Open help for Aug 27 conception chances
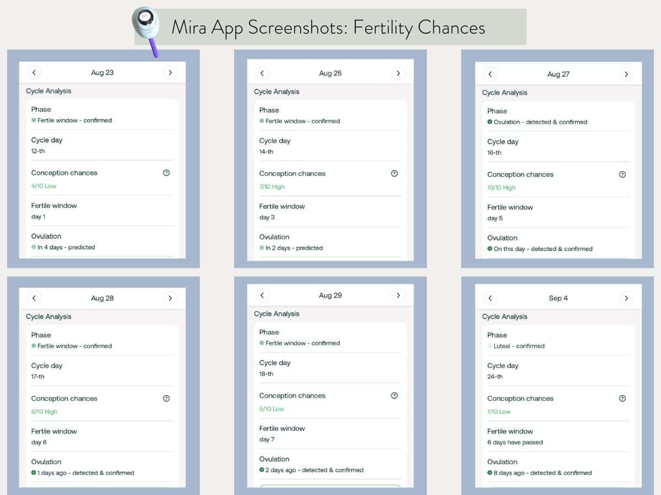 point(622,174)
